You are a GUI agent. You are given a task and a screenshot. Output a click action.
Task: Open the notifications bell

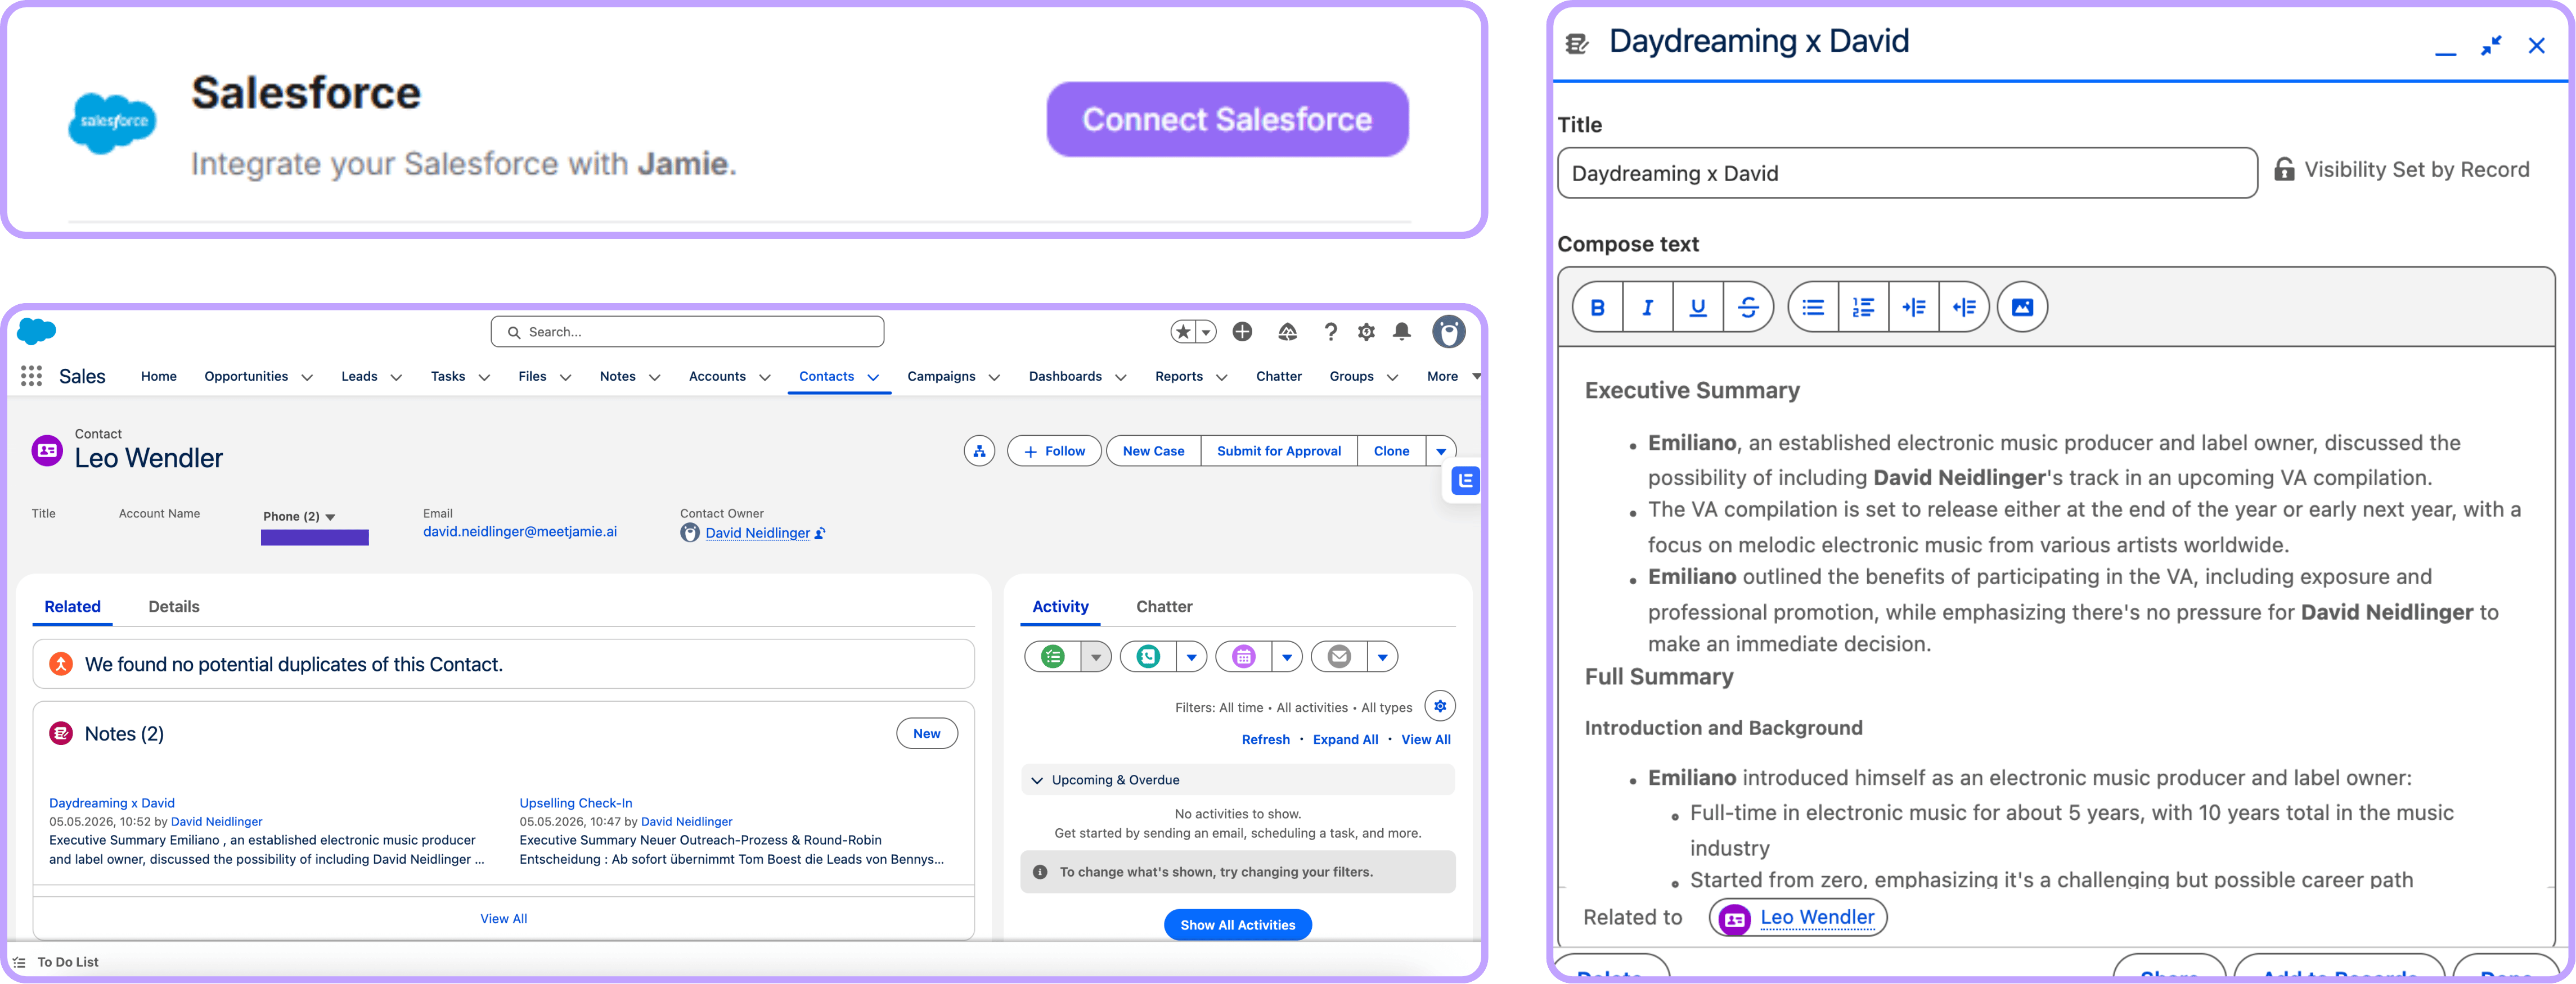tap(1402, 332)
